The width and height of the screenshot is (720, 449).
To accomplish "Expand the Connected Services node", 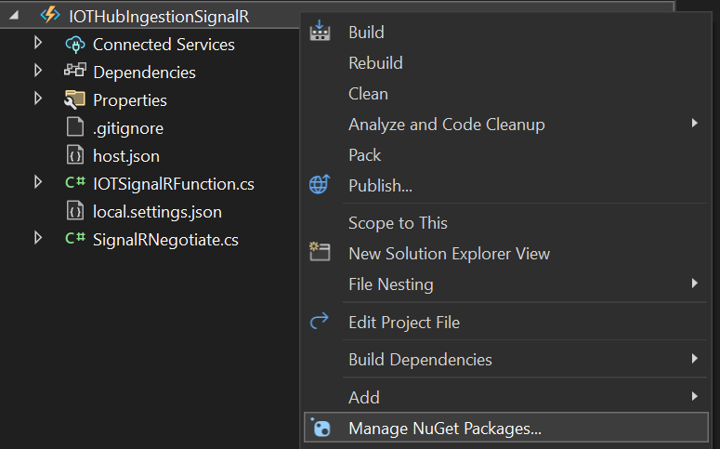I will 38,43.
